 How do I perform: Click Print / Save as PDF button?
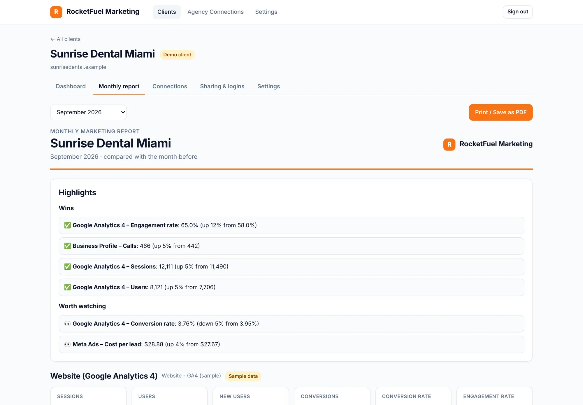click(501, 112)
